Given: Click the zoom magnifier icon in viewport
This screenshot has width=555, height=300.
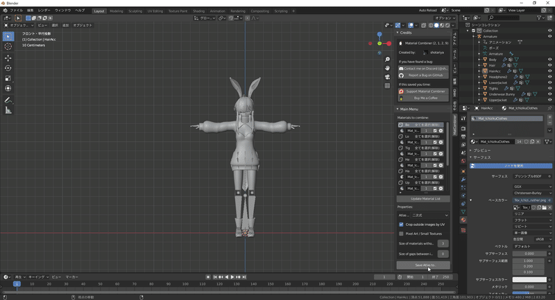Looking at the screenshot, I should click(388, 60).
